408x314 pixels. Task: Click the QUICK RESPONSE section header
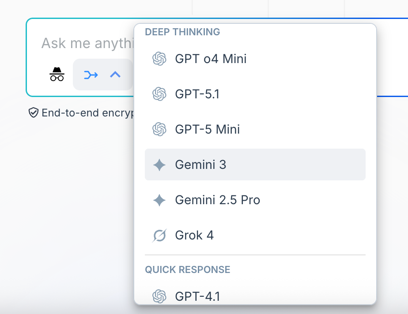pyautogui.click(x=187, y=269)
